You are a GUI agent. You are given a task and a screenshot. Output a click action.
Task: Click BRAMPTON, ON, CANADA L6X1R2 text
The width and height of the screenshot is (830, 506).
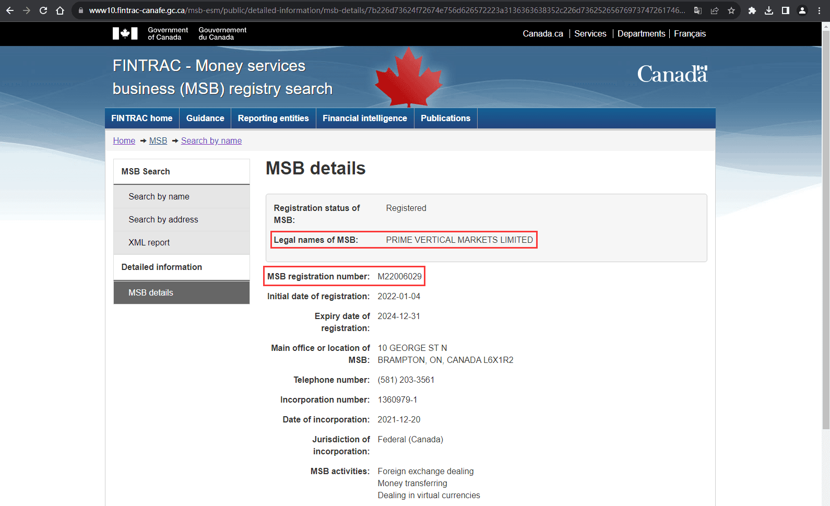(446, 360)
